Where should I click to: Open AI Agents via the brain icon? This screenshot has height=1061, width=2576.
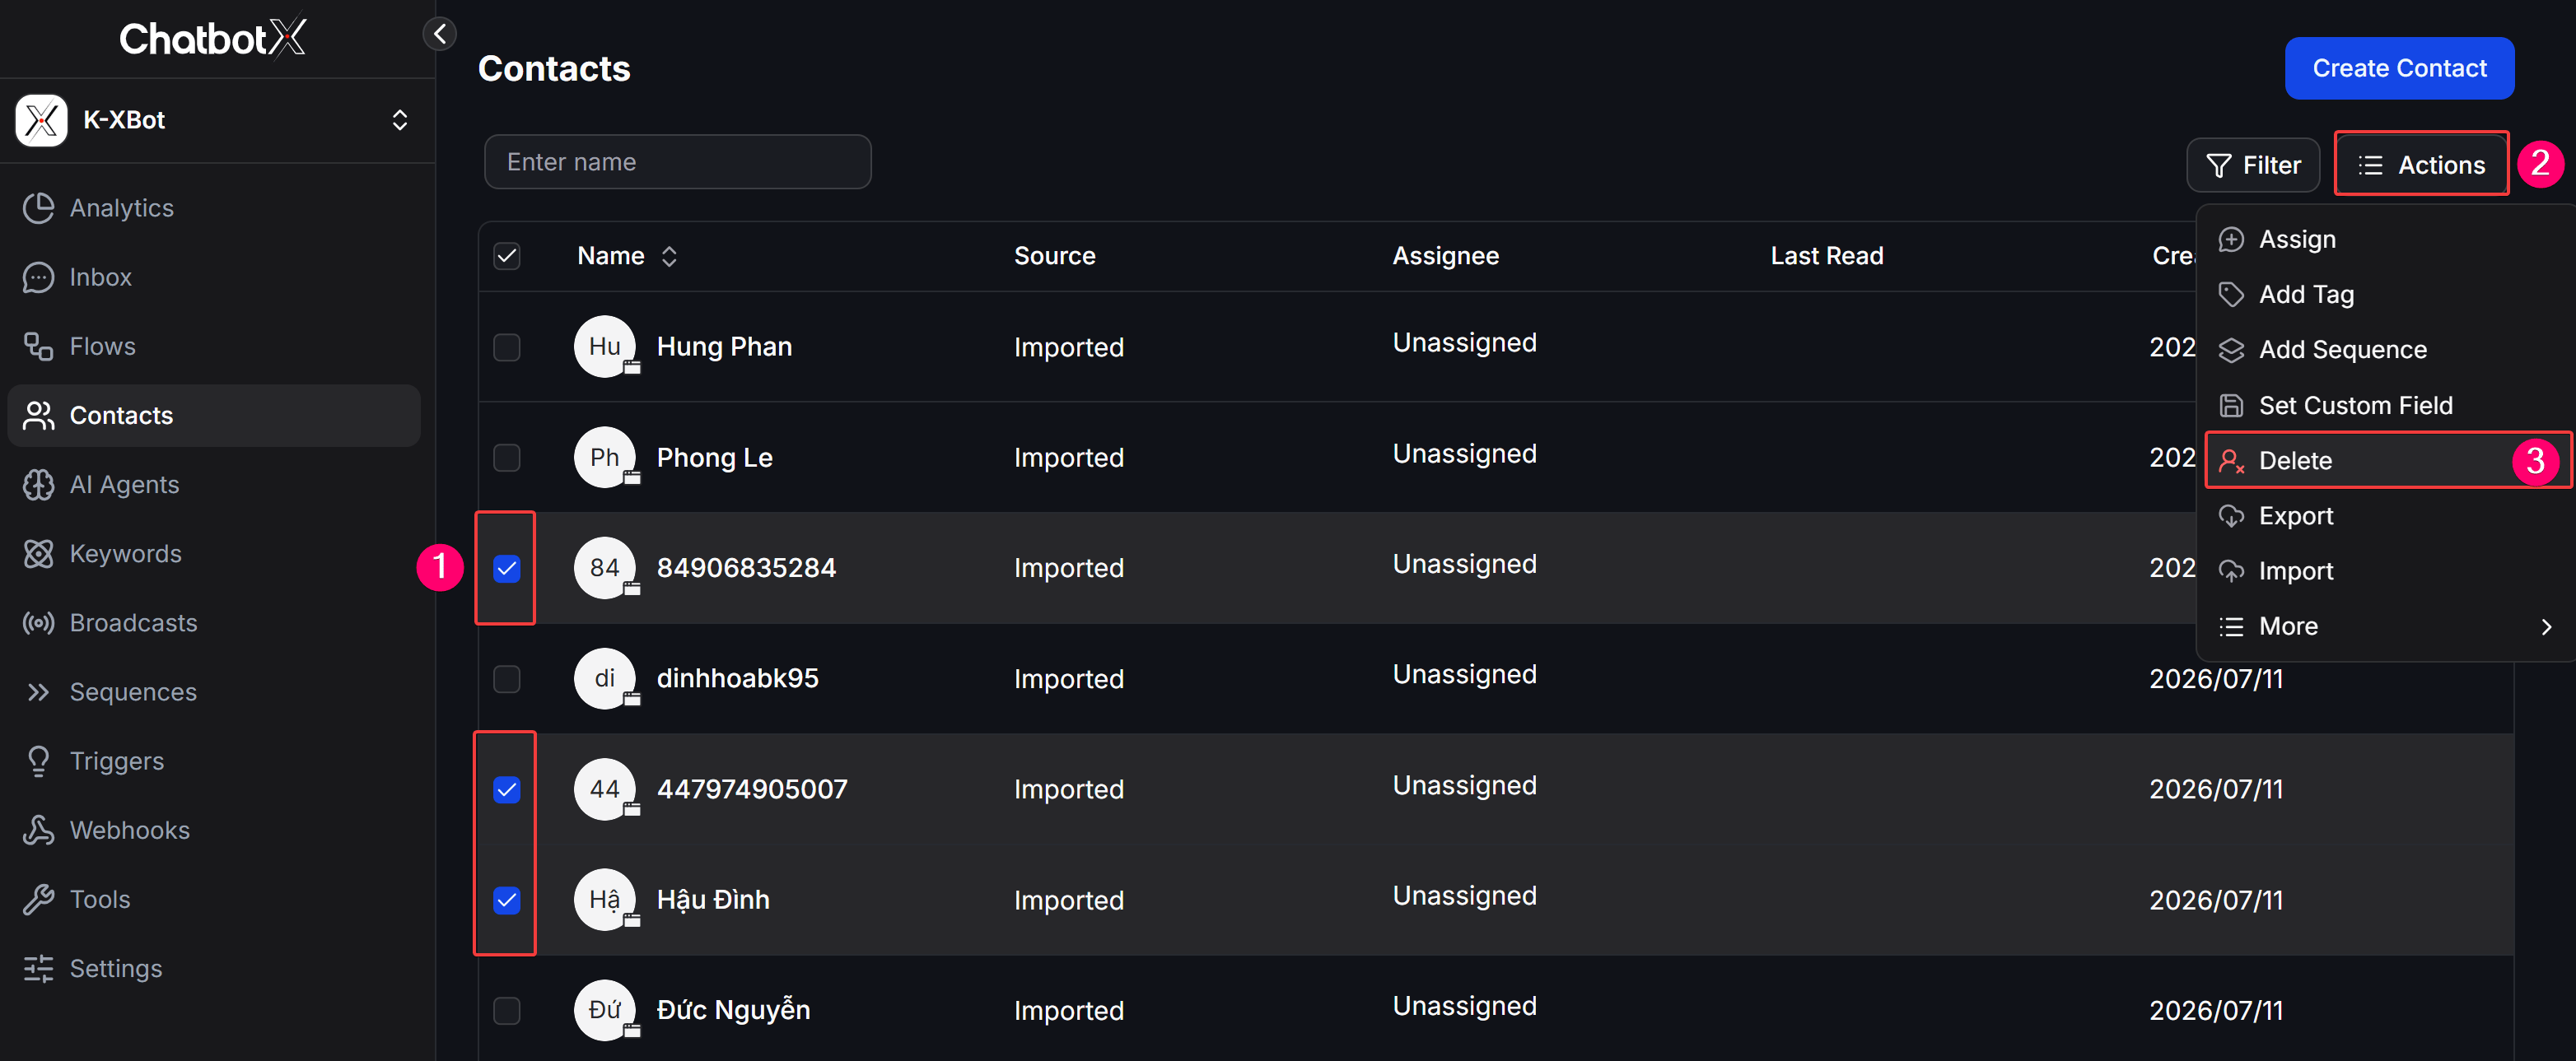pyautogui.click(x=38, y=483)
